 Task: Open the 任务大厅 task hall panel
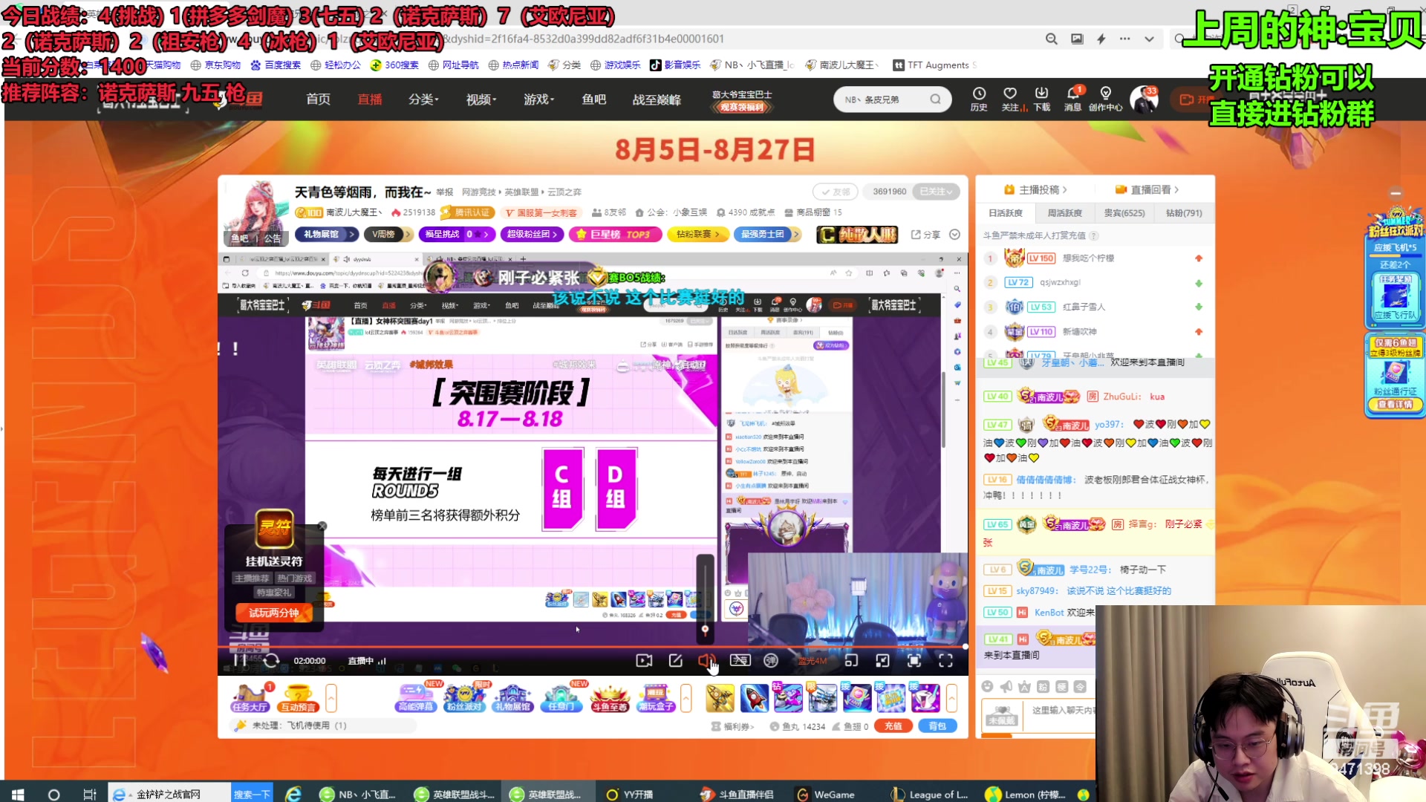pyautogui.click(x=250, y=698)
